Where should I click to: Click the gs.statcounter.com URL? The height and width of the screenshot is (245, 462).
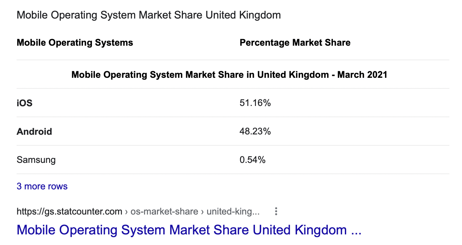(69, 212)
